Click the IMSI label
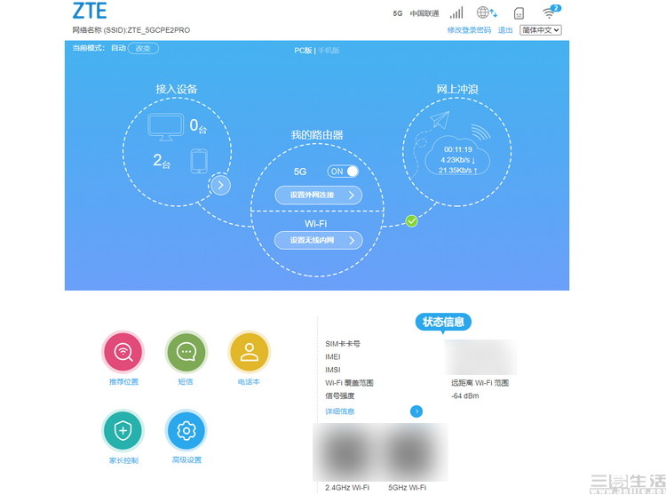 333,370
